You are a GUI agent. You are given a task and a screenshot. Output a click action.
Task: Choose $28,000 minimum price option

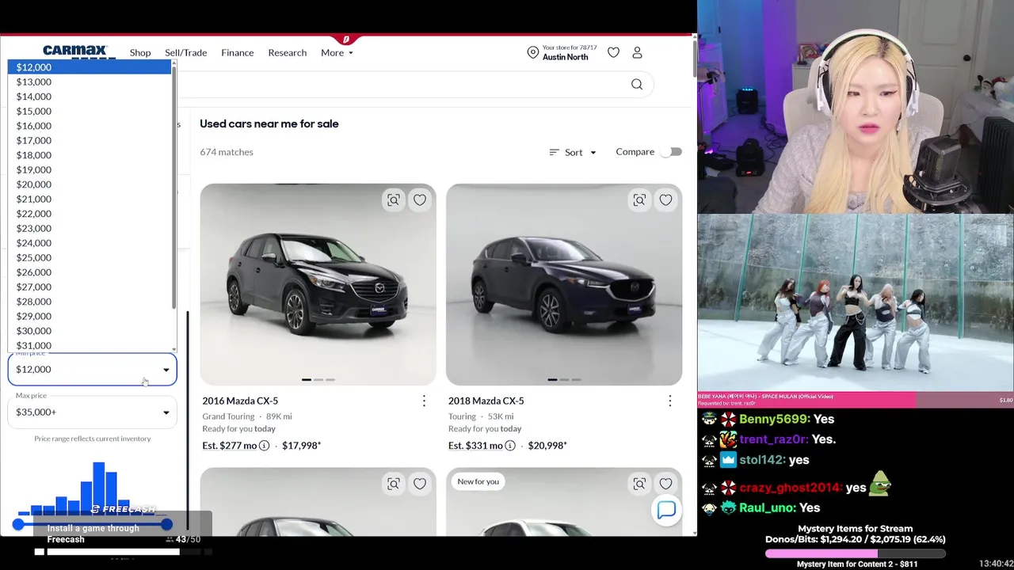click(x=89, y=302)
